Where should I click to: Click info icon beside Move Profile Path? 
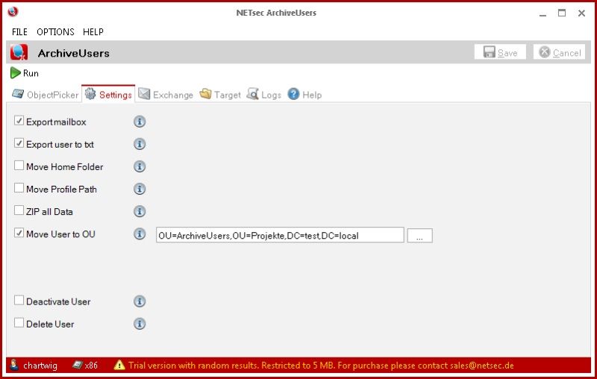(x=140, y=189)
